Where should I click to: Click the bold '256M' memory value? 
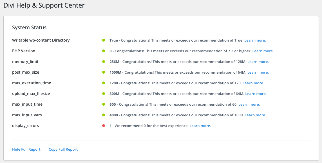pos(114,62)
